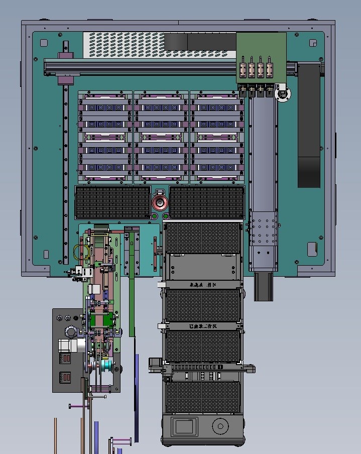Select the upper Chinese-labeled strip on tray stacker
Screen dimensions: 361x454
[202, 285]
